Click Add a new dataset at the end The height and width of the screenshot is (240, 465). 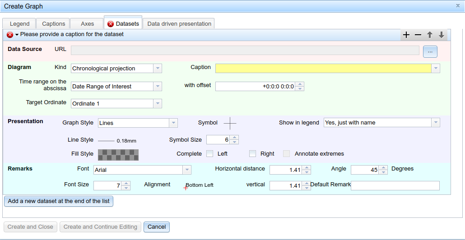(59, 201)
